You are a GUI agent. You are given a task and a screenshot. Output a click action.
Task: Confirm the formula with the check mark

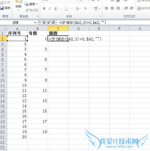pos(49,22)
